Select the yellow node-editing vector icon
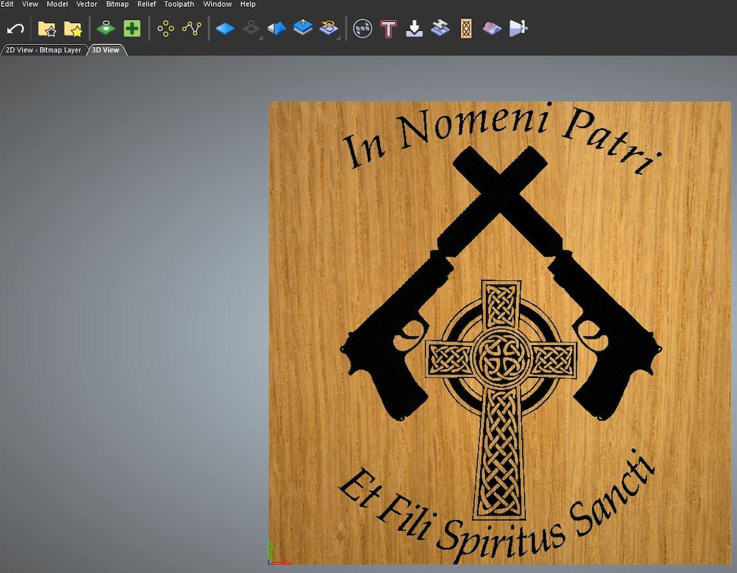The image size is (737, 573). pyautogui.click(x=191, y=28)
